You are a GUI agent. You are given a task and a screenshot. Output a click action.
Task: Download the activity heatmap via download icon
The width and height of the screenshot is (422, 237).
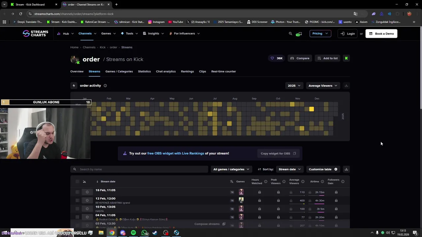[x=346, y=86]
